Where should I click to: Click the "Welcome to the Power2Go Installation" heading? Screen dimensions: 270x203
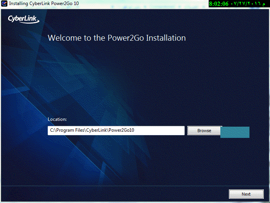click(x=116, y=38)
